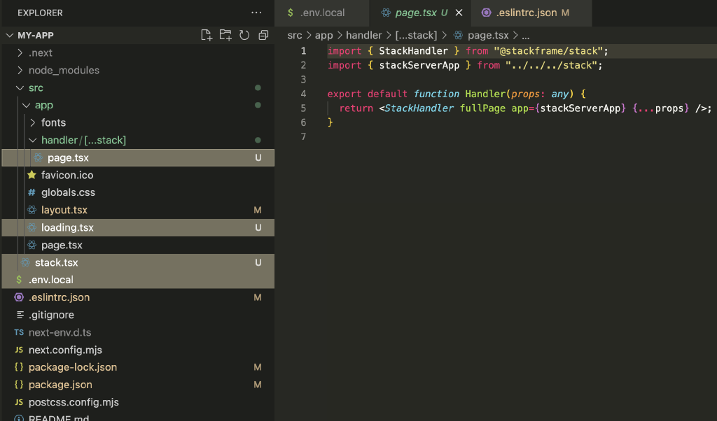Collapse all folders in Explorer
Screen dimensions: 717x421
(x=263, y=35)
